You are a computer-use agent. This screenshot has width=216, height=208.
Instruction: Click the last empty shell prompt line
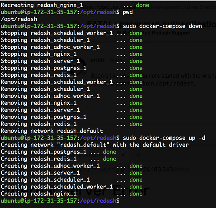point(60,201)
